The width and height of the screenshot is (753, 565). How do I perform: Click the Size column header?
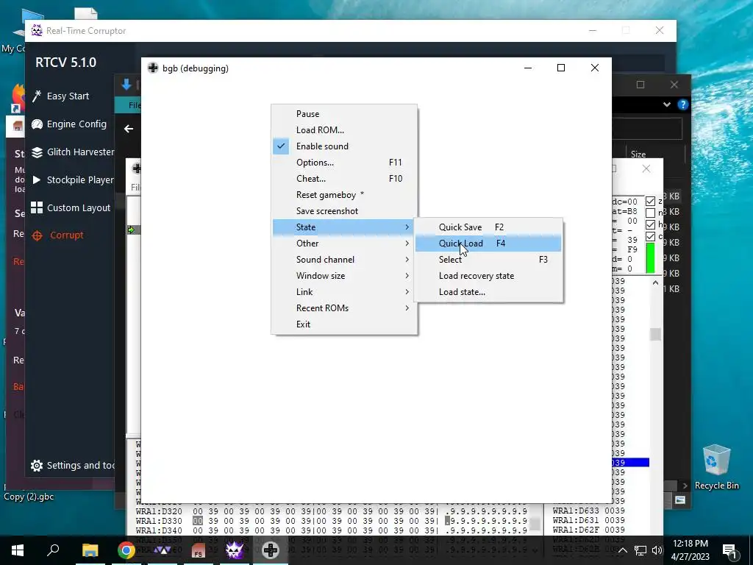(x=638, y=154)
